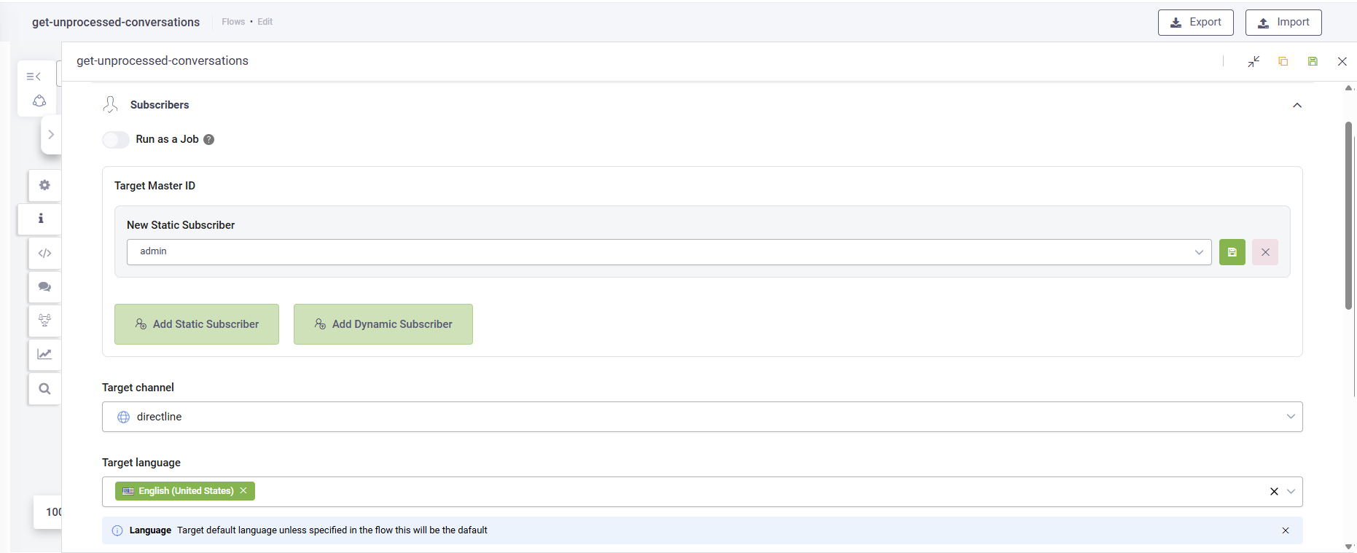This screenshot has width=1357, height=553.
Task: Click the orange duplicate flow icon
Action: point(1283,61)
